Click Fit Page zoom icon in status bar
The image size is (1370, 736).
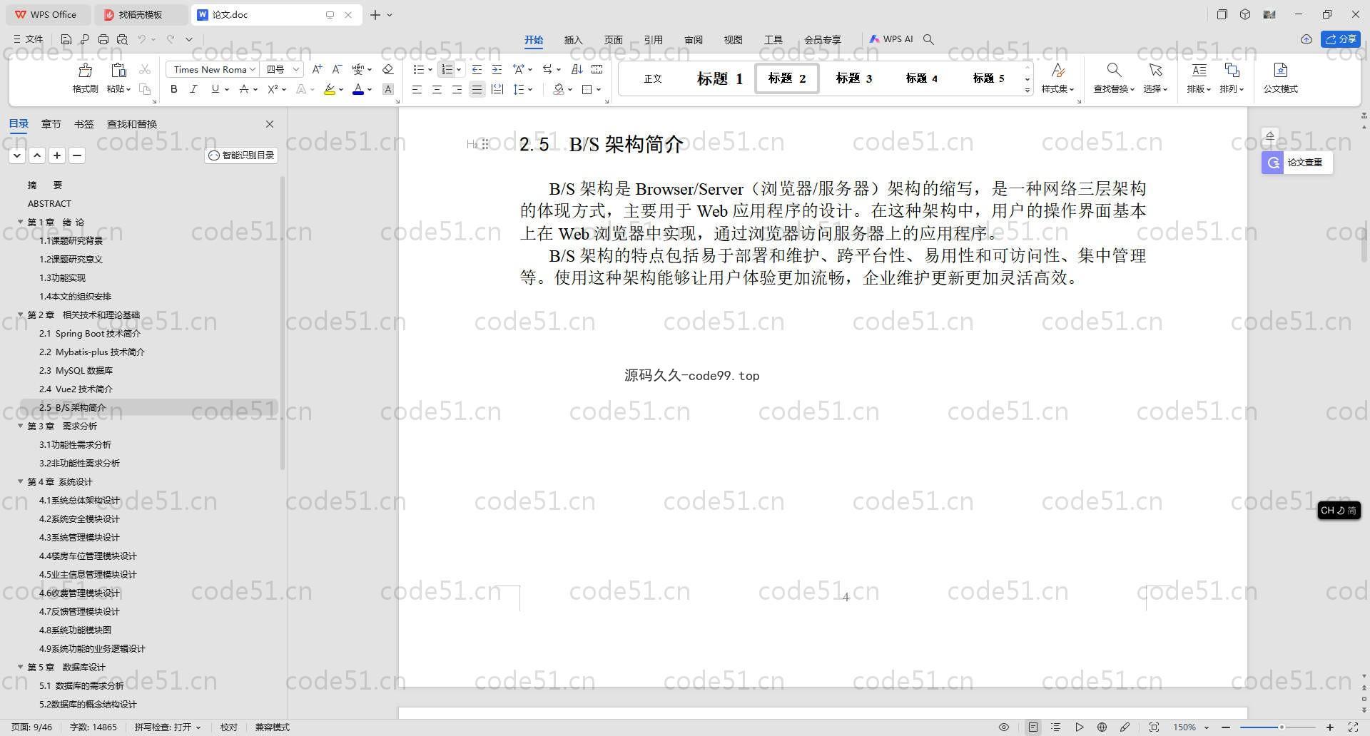click(1154, 727)
